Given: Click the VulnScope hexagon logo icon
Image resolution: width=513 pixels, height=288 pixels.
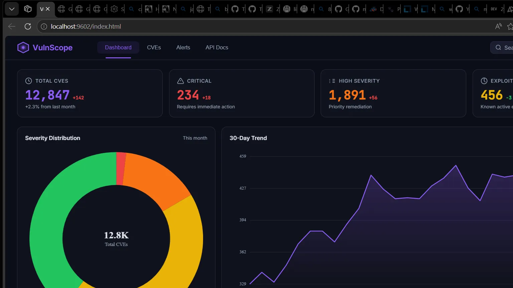Looking at the screenshot, I should coord(23,48).
